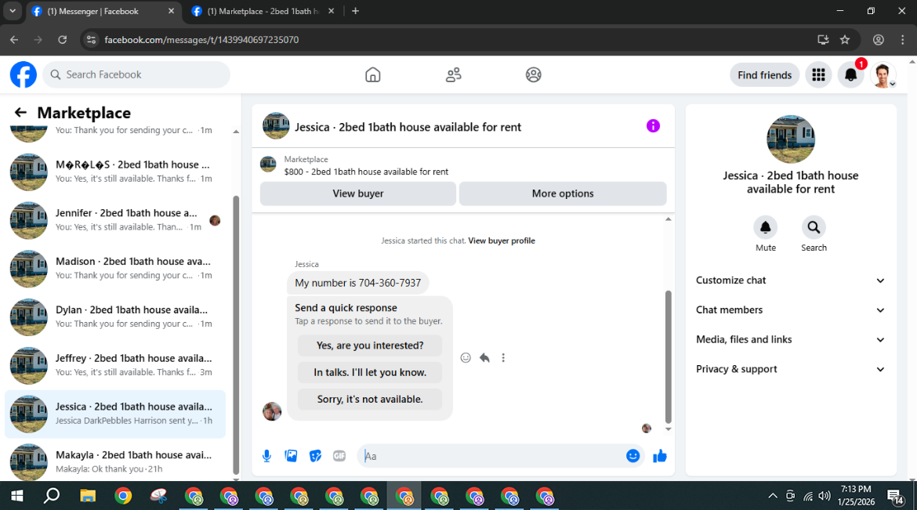
Task: Bookmark this page star icon
Action: coord(844,40)
